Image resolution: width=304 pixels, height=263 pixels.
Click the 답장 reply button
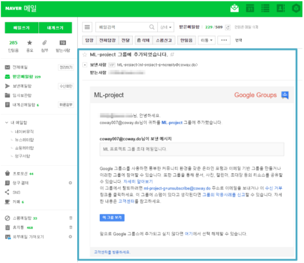click(x=89, y=40)
